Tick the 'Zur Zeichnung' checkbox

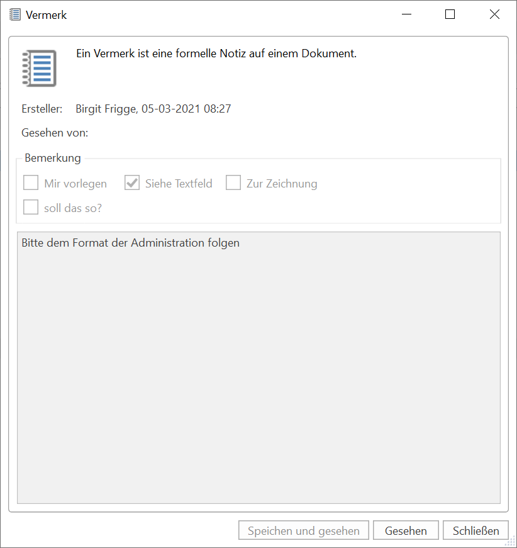[233, 183]
